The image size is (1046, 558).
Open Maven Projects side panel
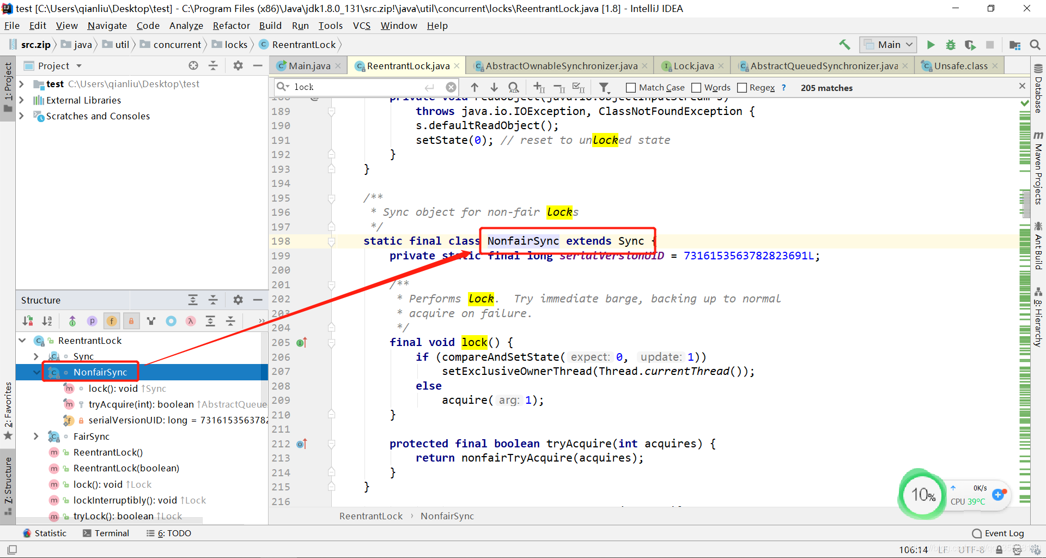coord(1038,168)
